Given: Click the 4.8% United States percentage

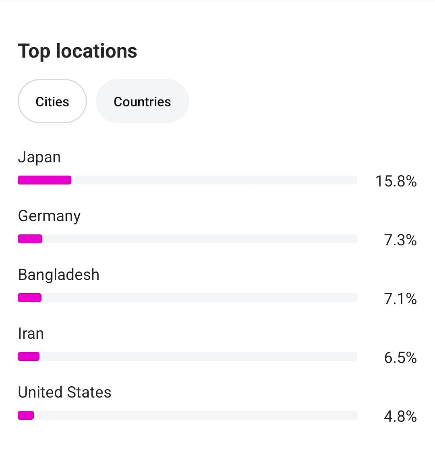Looking at the screenshot, I should [x=400, y=416].
